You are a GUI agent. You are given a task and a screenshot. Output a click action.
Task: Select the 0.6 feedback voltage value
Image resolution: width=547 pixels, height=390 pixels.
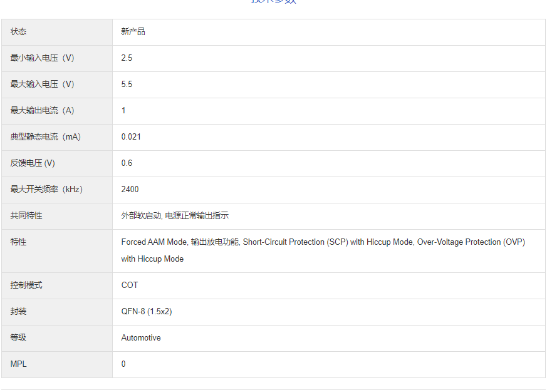coord(127,163)
